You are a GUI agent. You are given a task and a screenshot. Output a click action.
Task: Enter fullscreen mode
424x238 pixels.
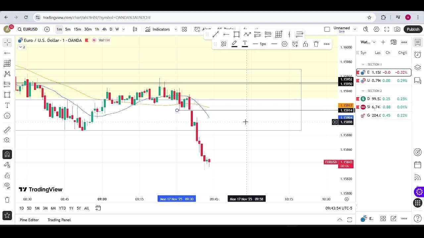point(387,29)
